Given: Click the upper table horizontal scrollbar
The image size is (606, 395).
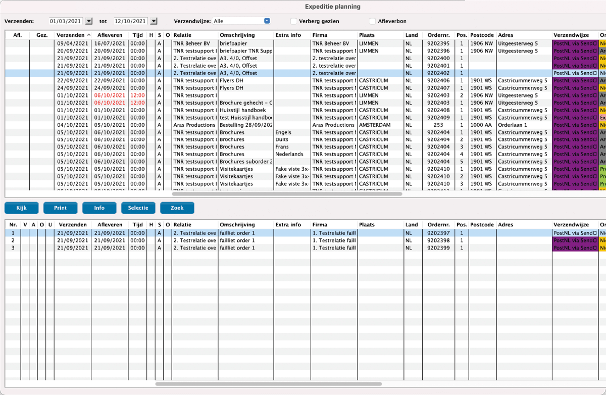Looking at the screenshot, I should (x=287, y=193).
